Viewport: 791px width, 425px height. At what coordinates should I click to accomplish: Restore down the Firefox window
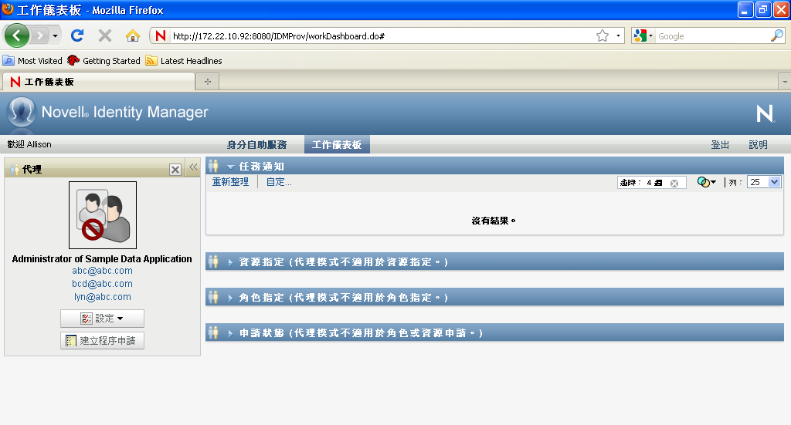click(x=763, y=9)
